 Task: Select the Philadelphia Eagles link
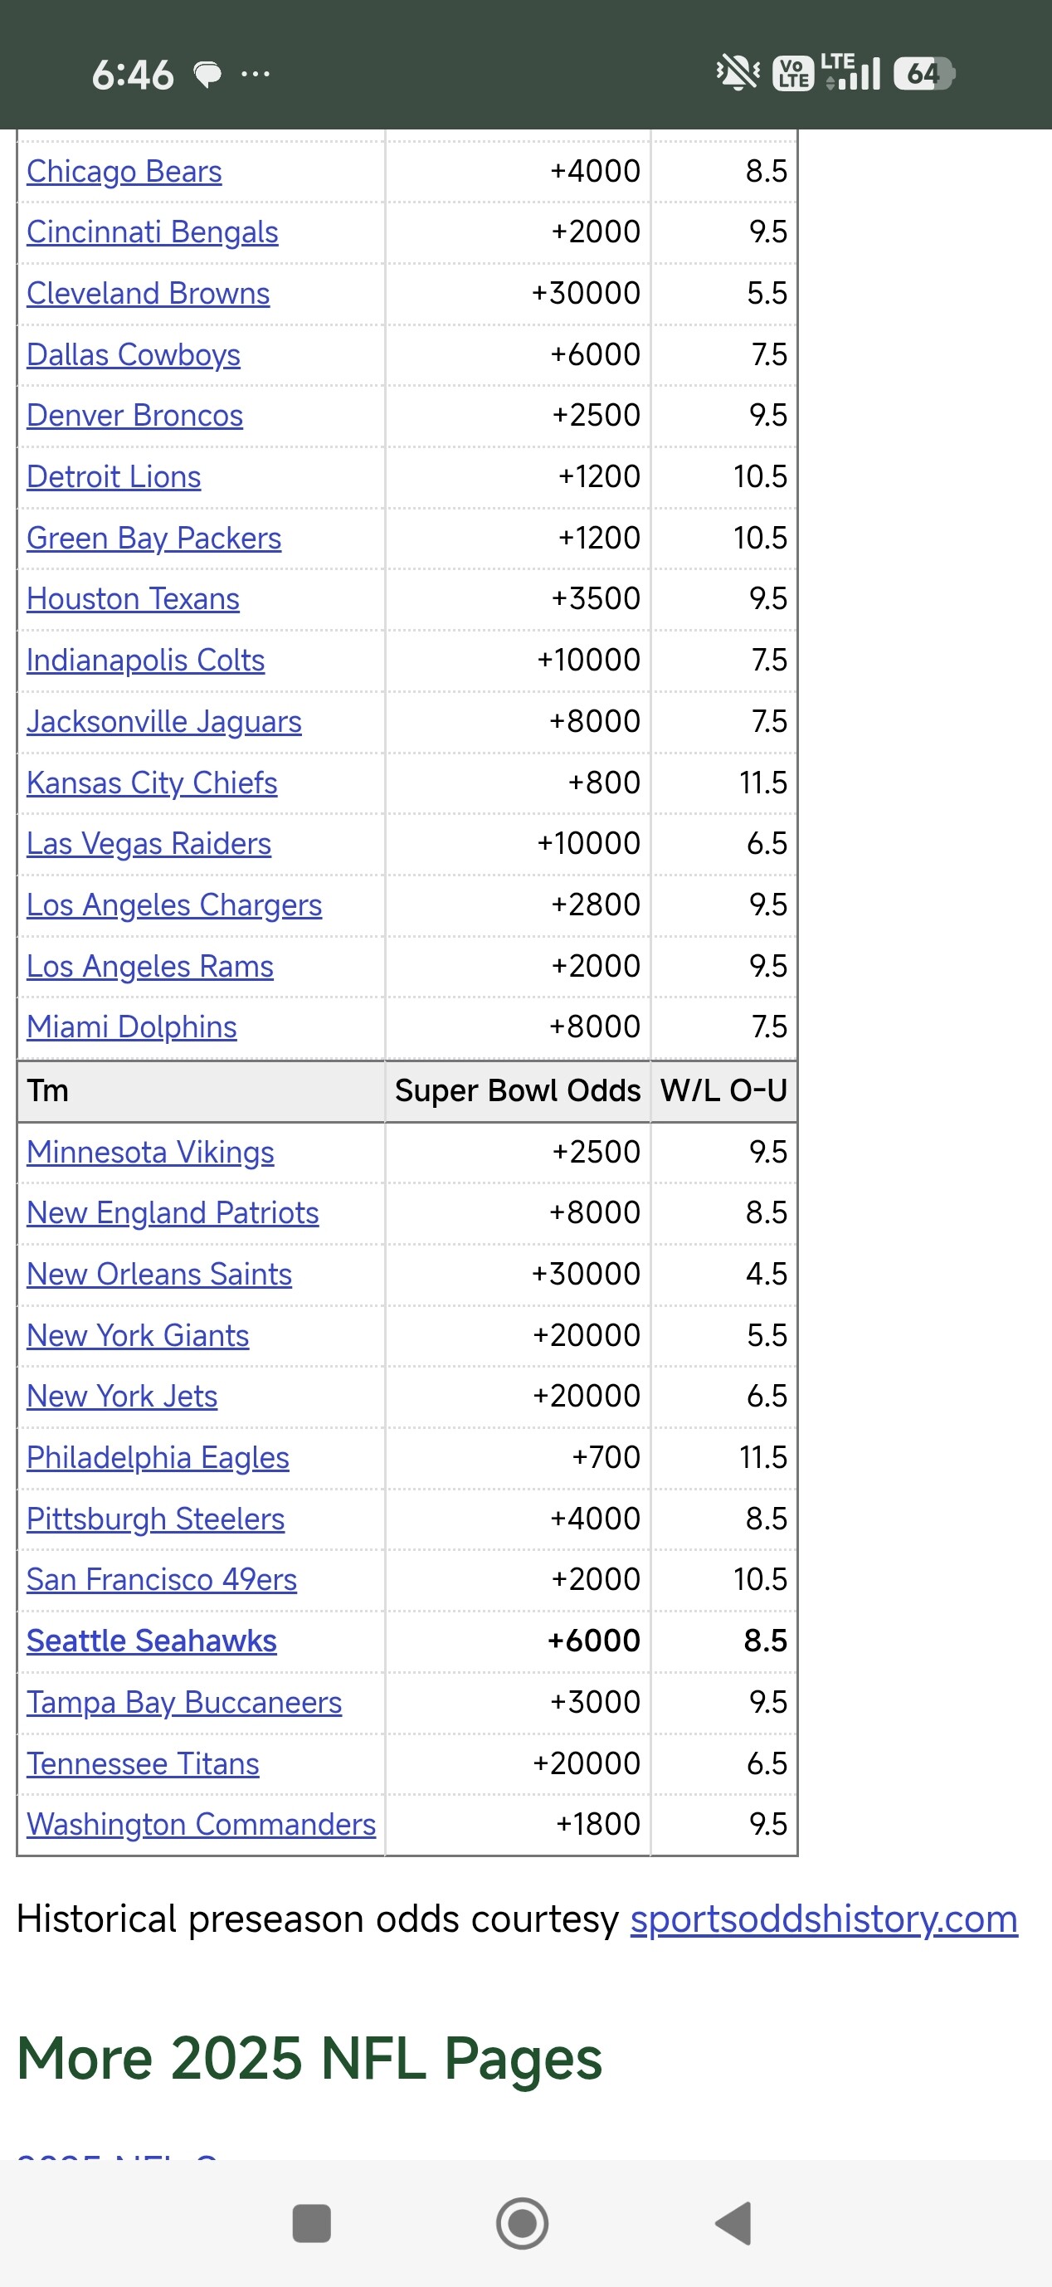(158, 1458)
